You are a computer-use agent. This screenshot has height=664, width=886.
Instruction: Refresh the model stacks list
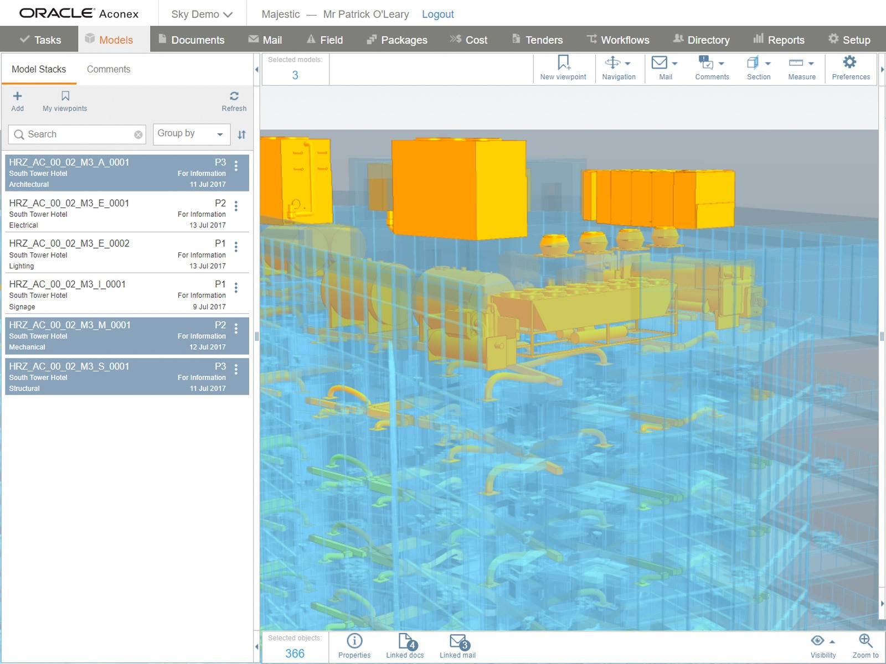point(234,96)
